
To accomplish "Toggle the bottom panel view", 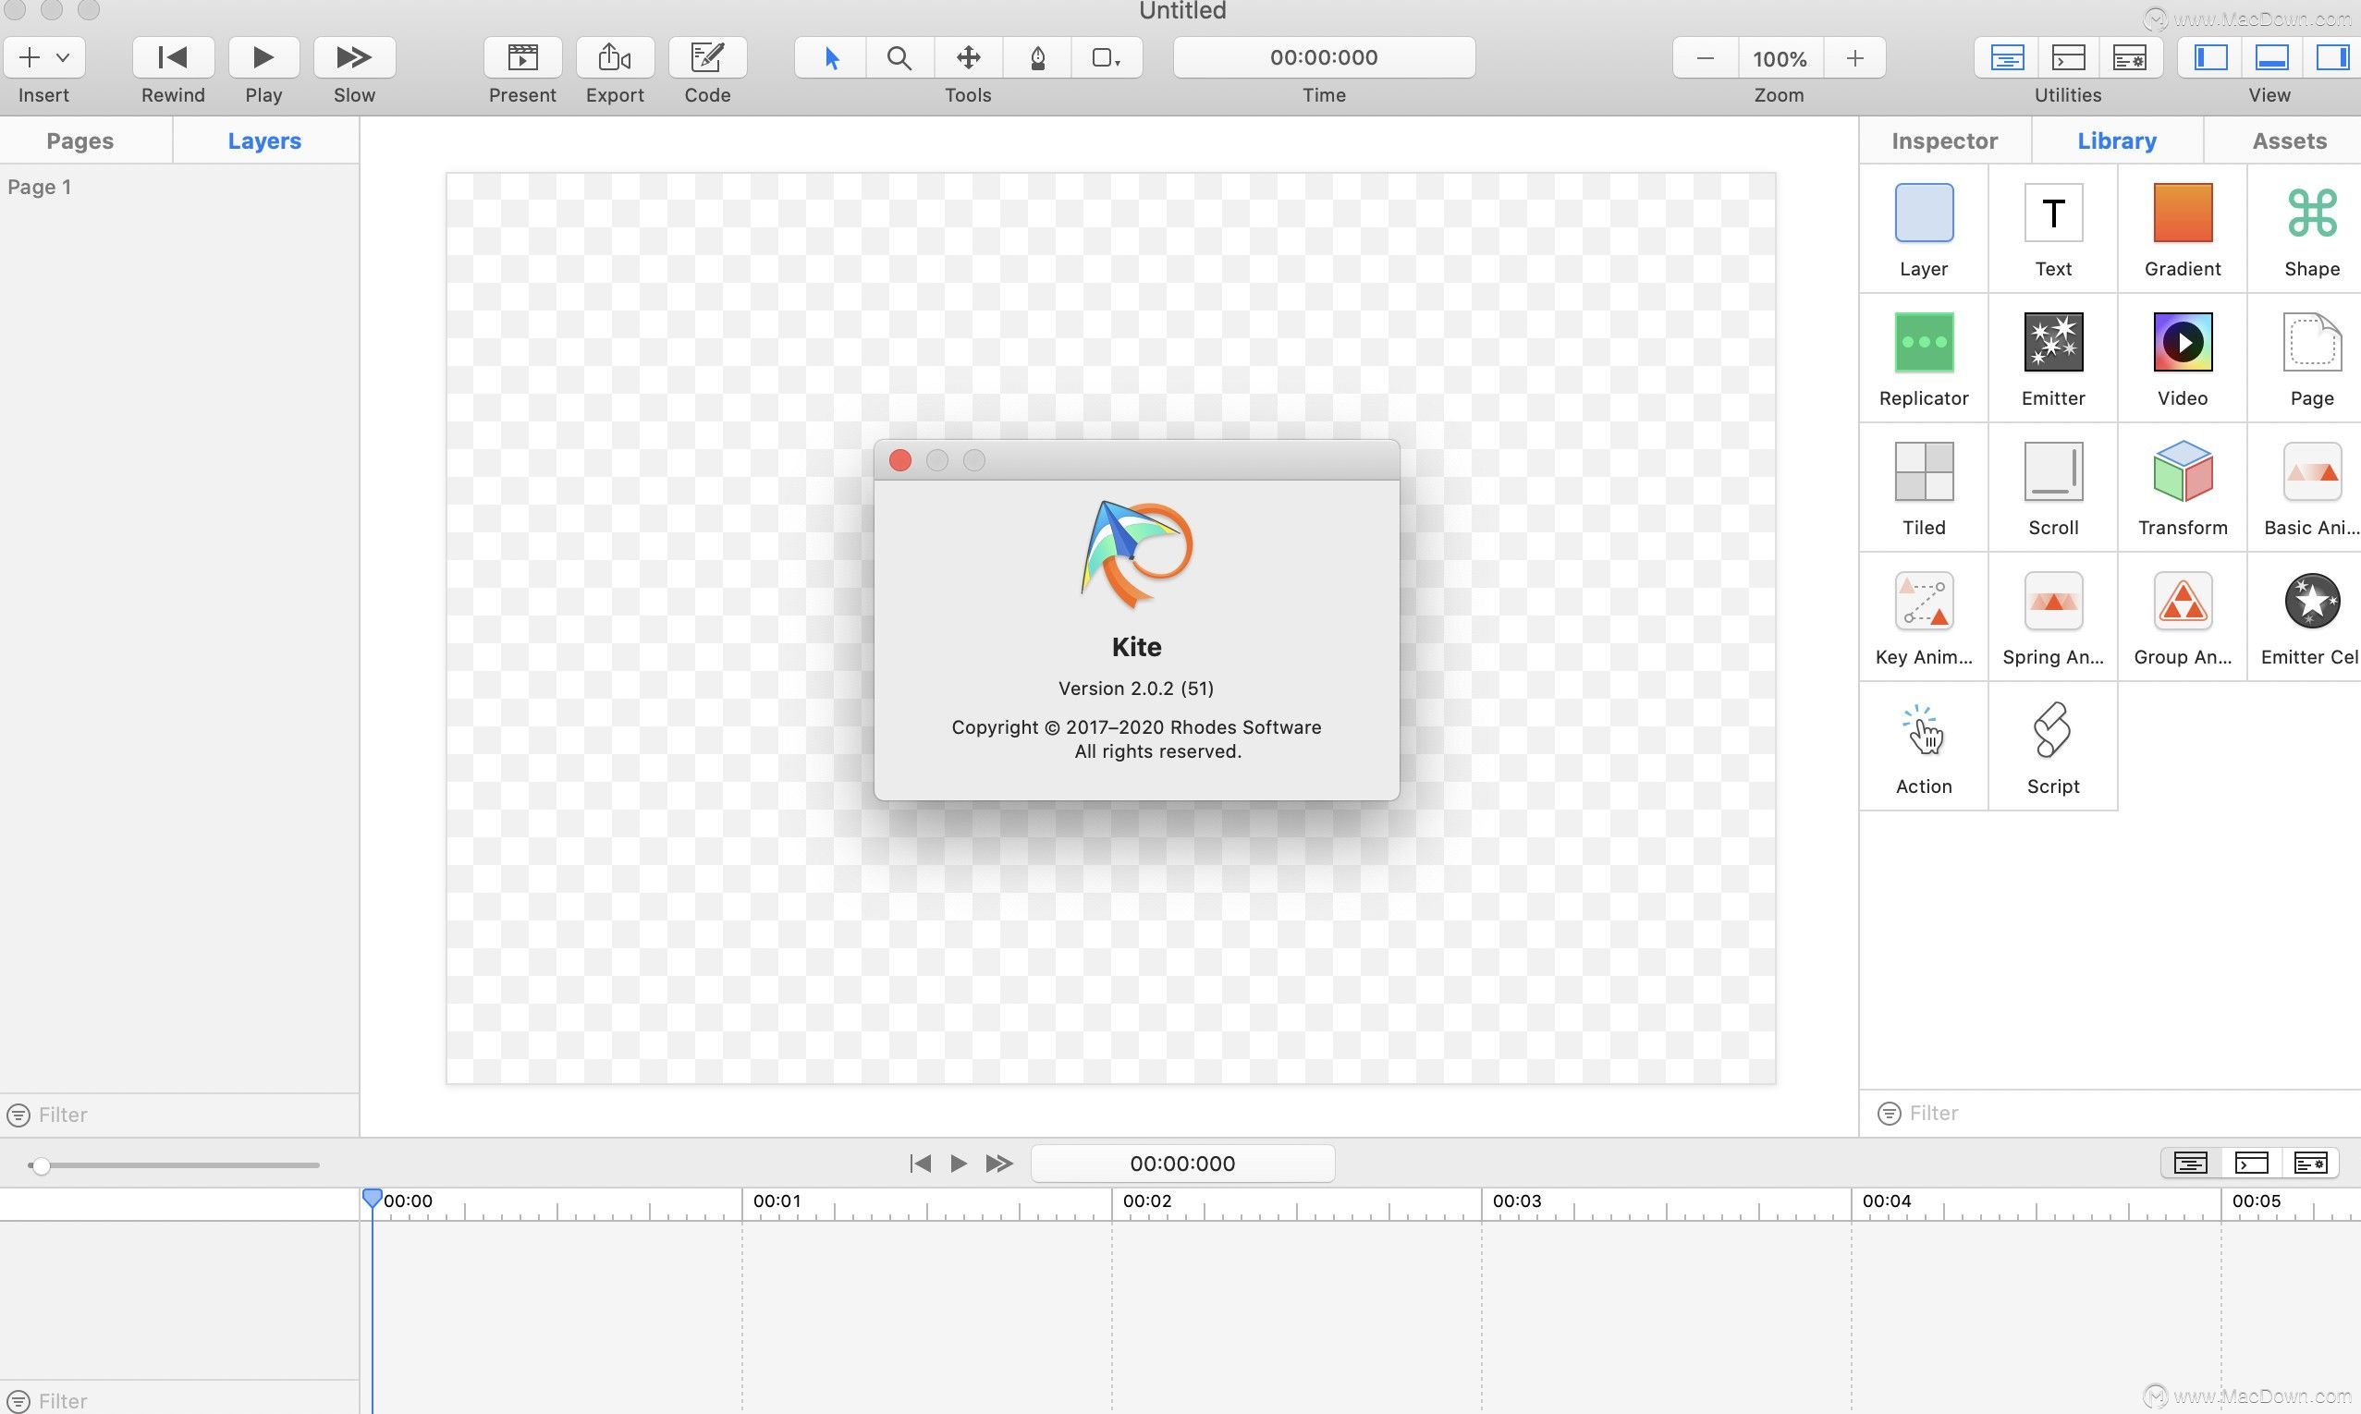I will 2272,58.
